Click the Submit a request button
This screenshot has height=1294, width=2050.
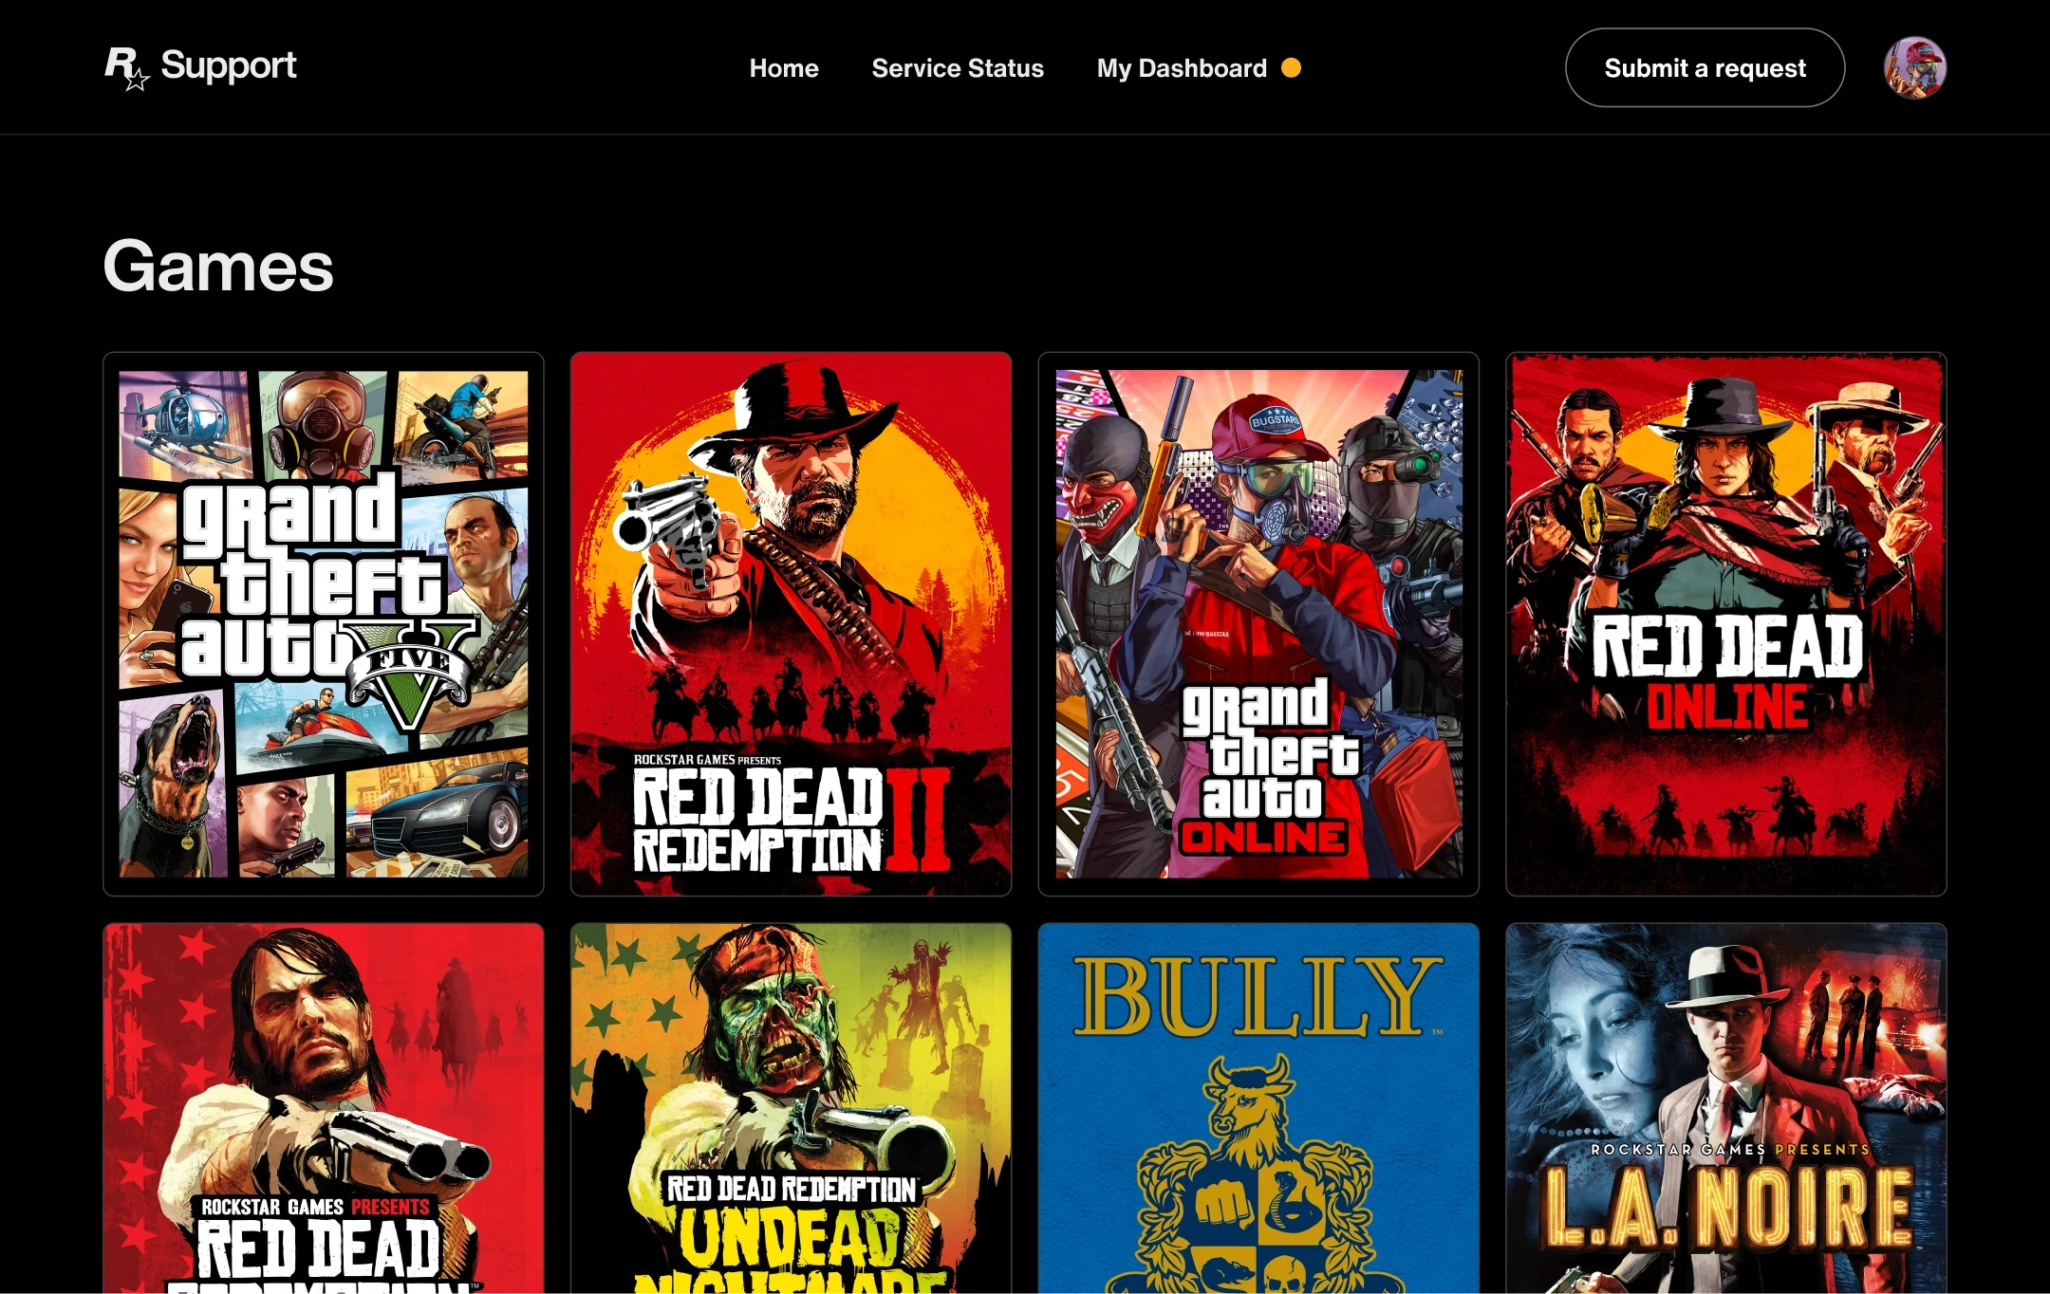point(1704,68)
